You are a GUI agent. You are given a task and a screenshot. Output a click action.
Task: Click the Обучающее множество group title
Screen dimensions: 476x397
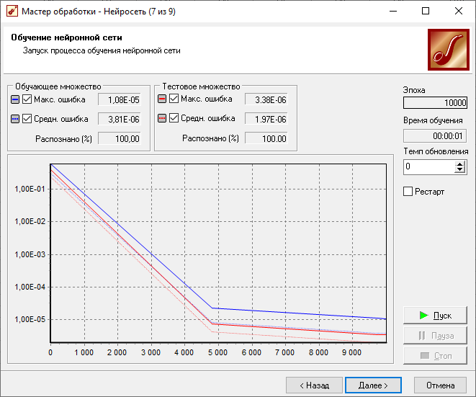pos(58,86)
